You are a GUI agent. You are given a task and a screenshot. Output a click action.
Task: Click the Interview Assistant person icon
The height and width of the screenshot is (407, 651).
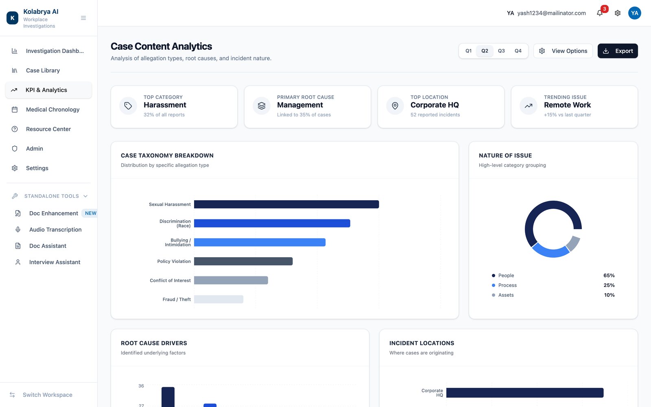point(18,262)
